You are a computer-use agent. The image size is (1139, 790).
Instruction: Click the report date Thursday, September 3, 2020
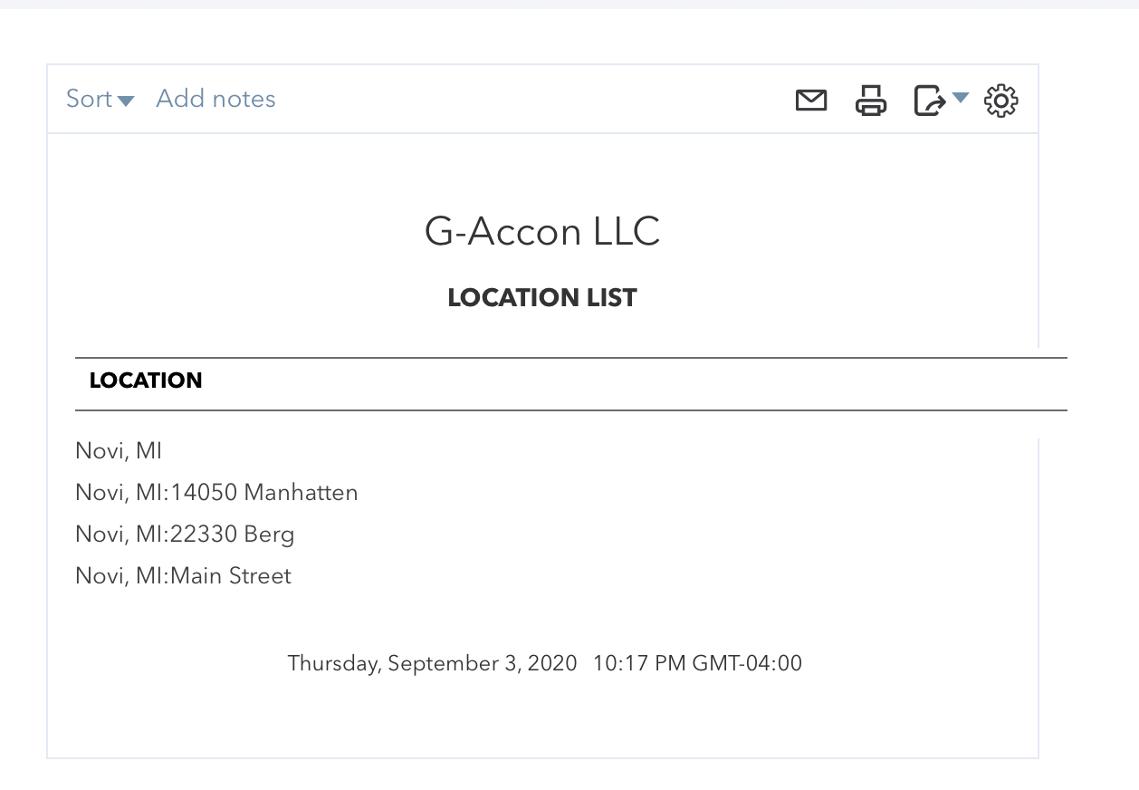(x=432, y=663)
